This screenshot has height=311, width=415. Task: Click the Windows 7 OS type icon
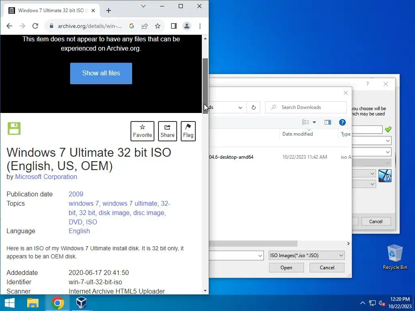(x=385, y=176)
